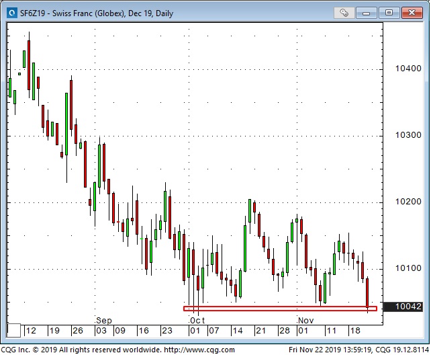Click date label 19 on time axis
Viewport: 431px width, 355px height.
click(54, 331)
